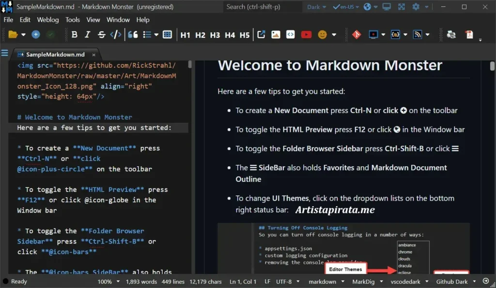
Task: Save the document as PDF
Action: pos(469,34)
